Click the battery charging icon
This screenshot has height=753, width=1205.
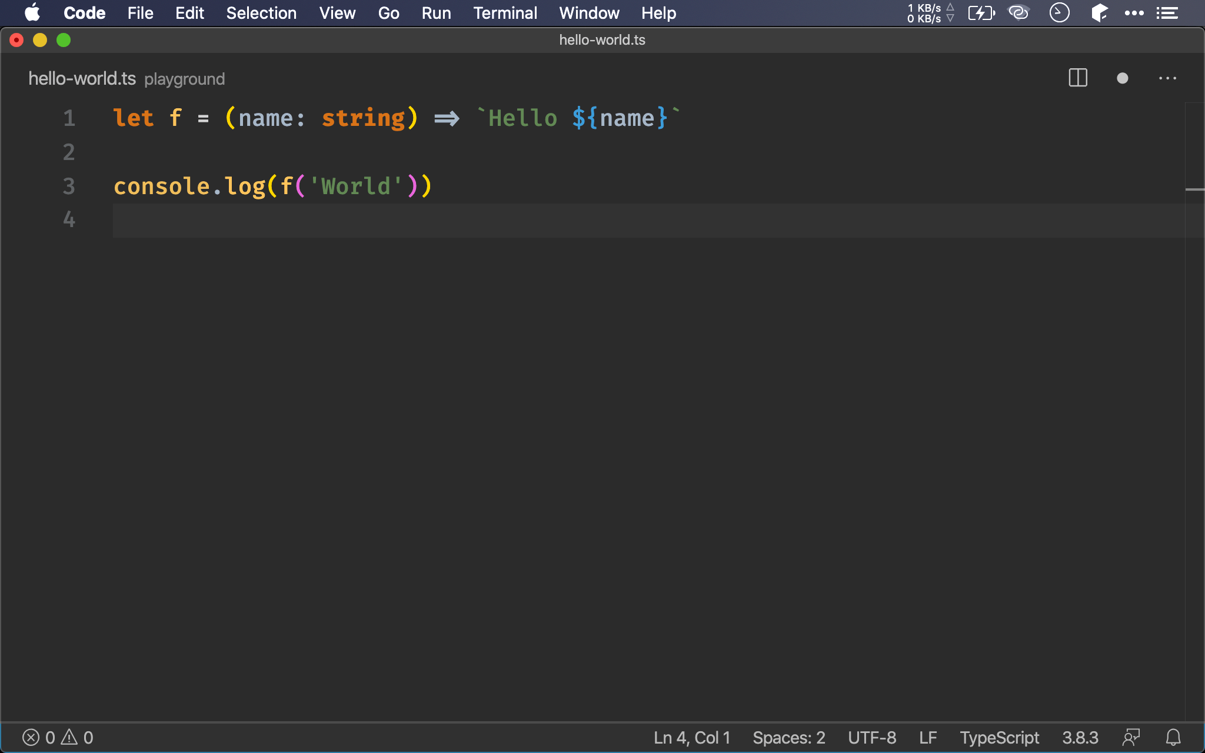[981, 13]
